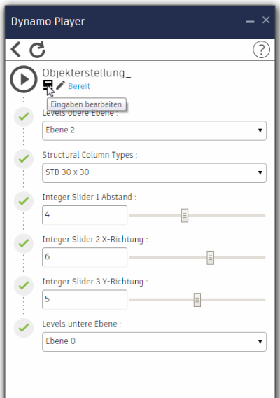Click the Bereit status link

tap(79, 86)
